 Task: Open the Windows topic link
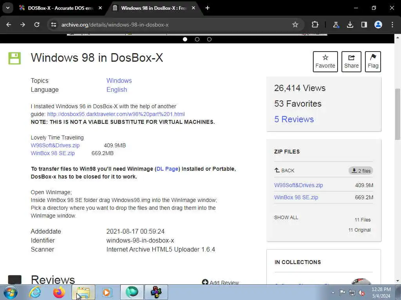[x=119, y=80]
